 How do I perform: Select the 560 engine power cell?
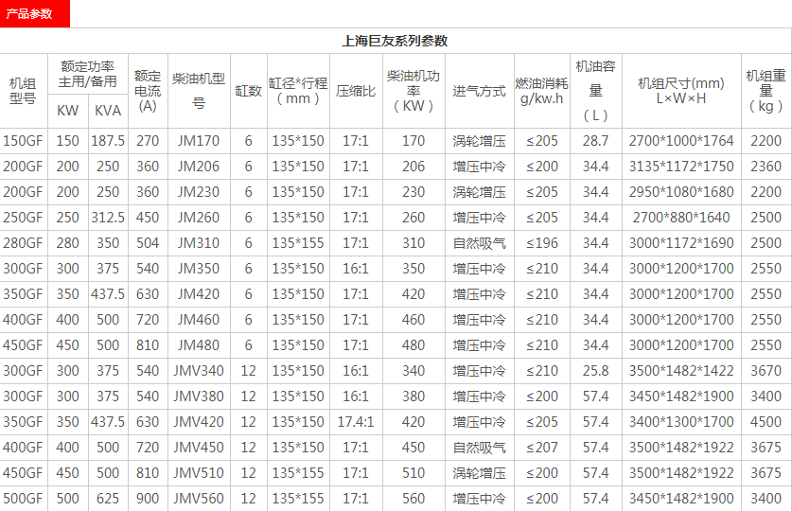click(414, 499)
